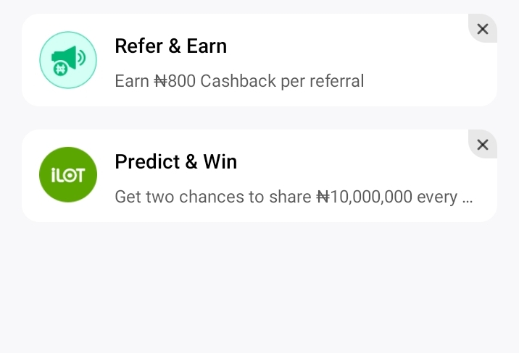Close the Predict & Win banner
Image resolution: width=519 pixels, height=353 pixels.
click(483, 145)
